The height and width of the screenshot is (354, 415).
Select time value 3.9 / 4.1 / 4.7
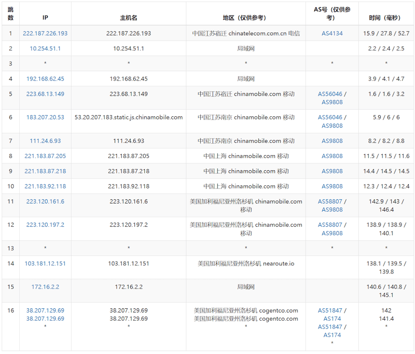[386, 78]
